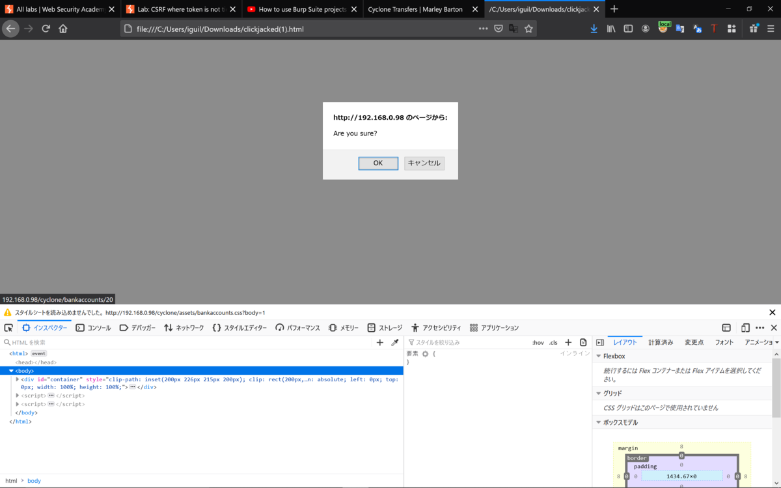Toggle print media simulation page icon
781x488 pixels.
(x=583, y=342)
